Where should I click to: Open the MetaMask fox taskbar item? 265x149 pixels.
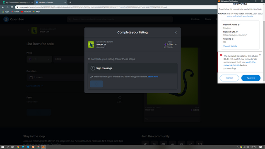(43, 147)
